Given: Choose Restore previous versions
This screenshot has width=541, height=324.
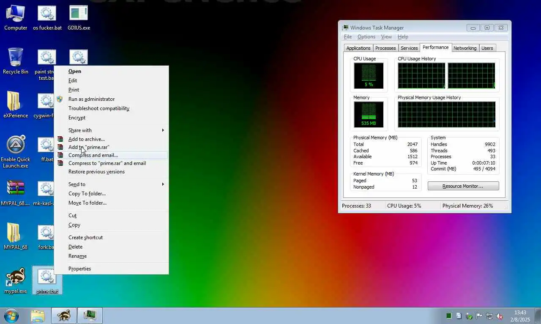Looking at the screenshot, I should pyautogui.click(x=112, y=172).
